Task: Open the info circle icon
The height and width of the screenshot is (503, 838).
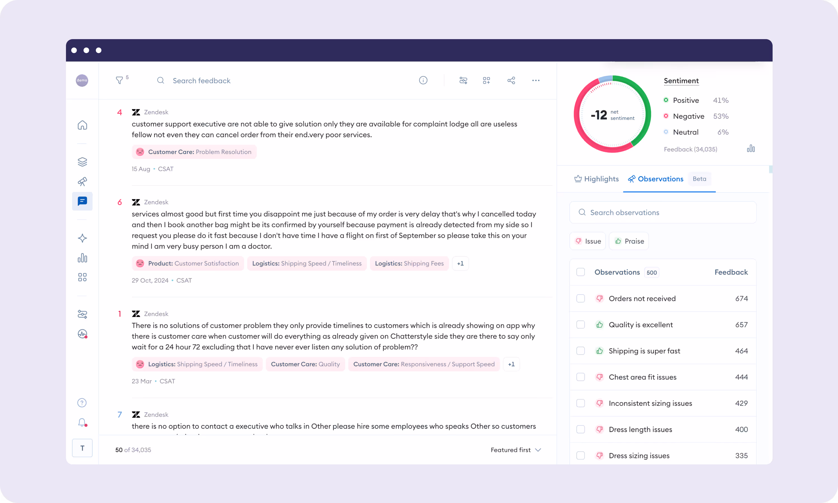Action: click(x=423, y=80)
